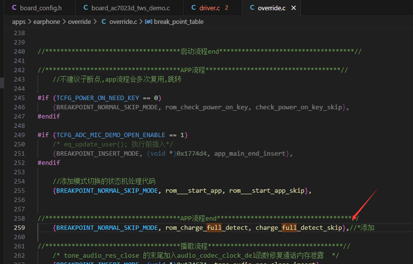Click the C file icon on override.c tab
The width and height of the screenshot is (413, 264).
click(252, 8)
